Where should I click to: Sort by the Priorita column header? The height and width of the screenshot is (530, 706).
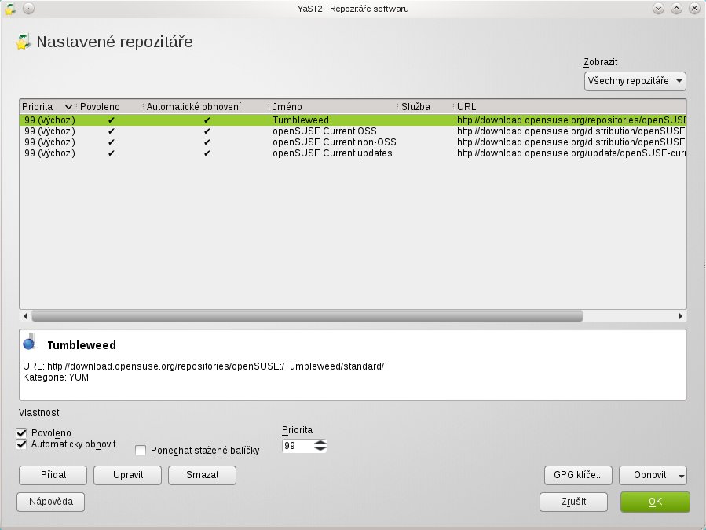coord(47,107)
